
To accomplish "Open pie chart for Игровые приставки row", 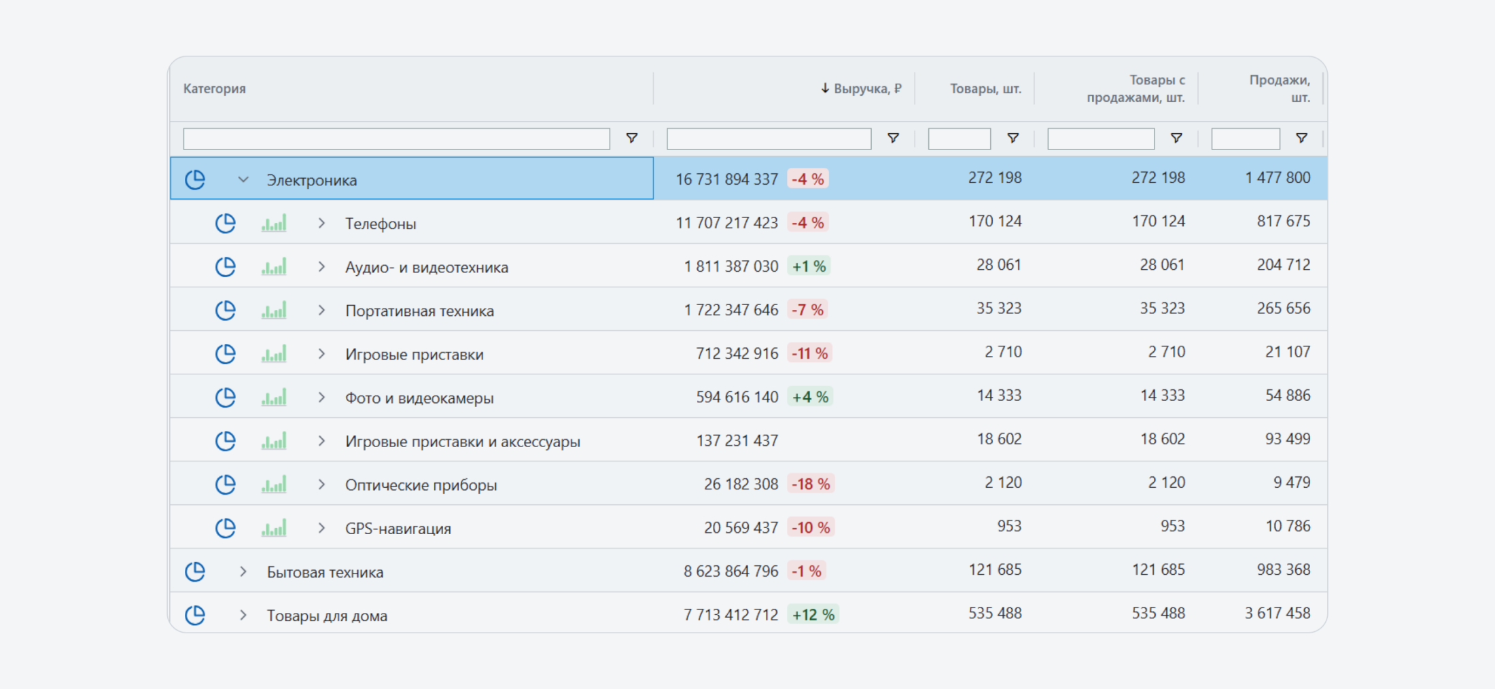I will (x=226, y=353).
